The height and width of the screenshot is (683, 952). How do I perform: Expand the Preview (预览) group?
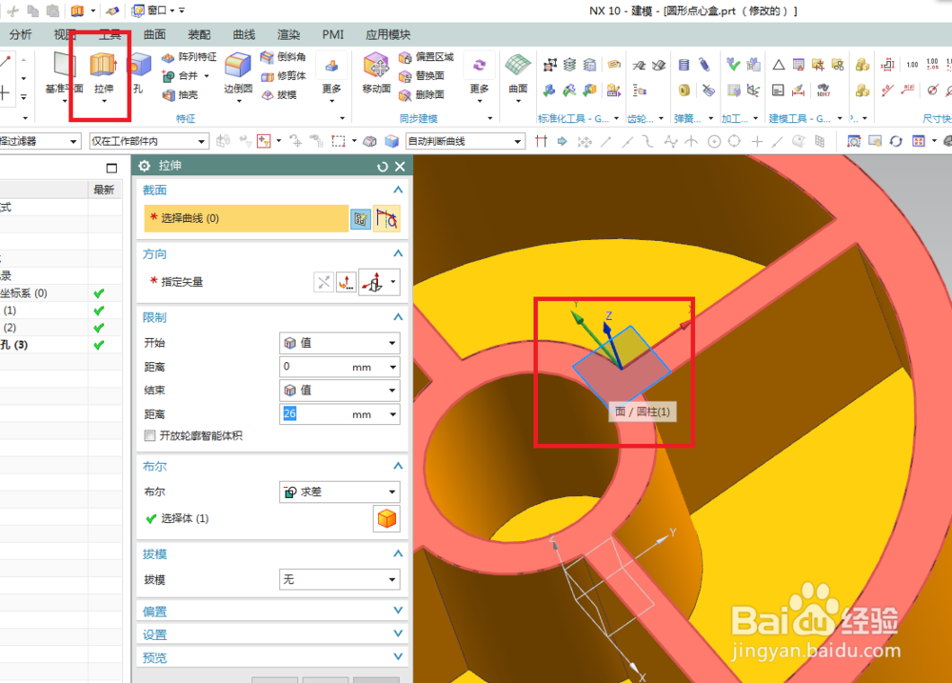[398, 656]
